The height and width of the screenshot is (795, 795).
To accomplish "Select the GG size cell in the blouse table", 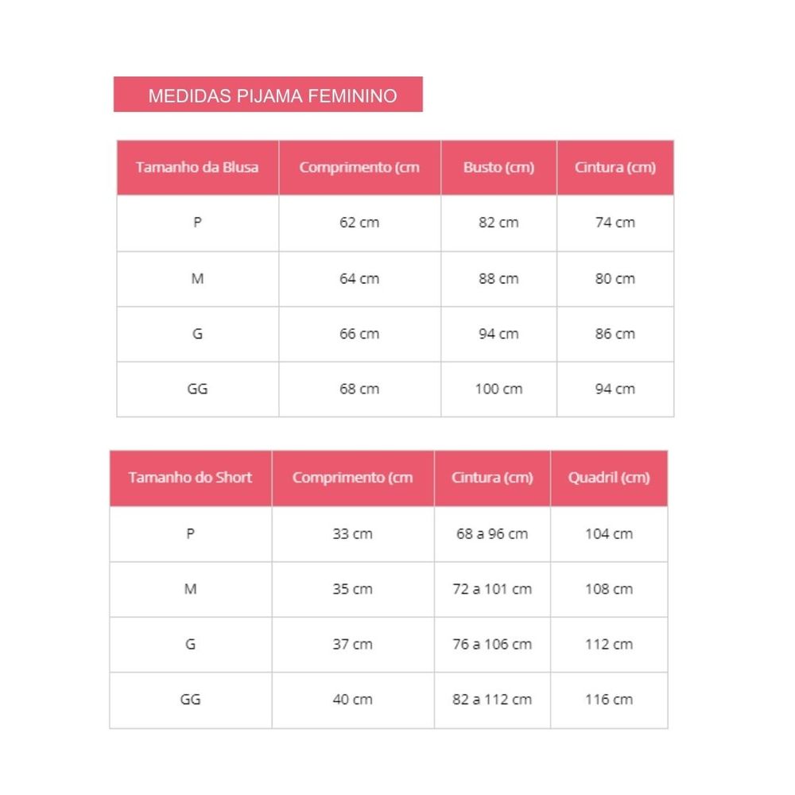I will tap(197, 390).
